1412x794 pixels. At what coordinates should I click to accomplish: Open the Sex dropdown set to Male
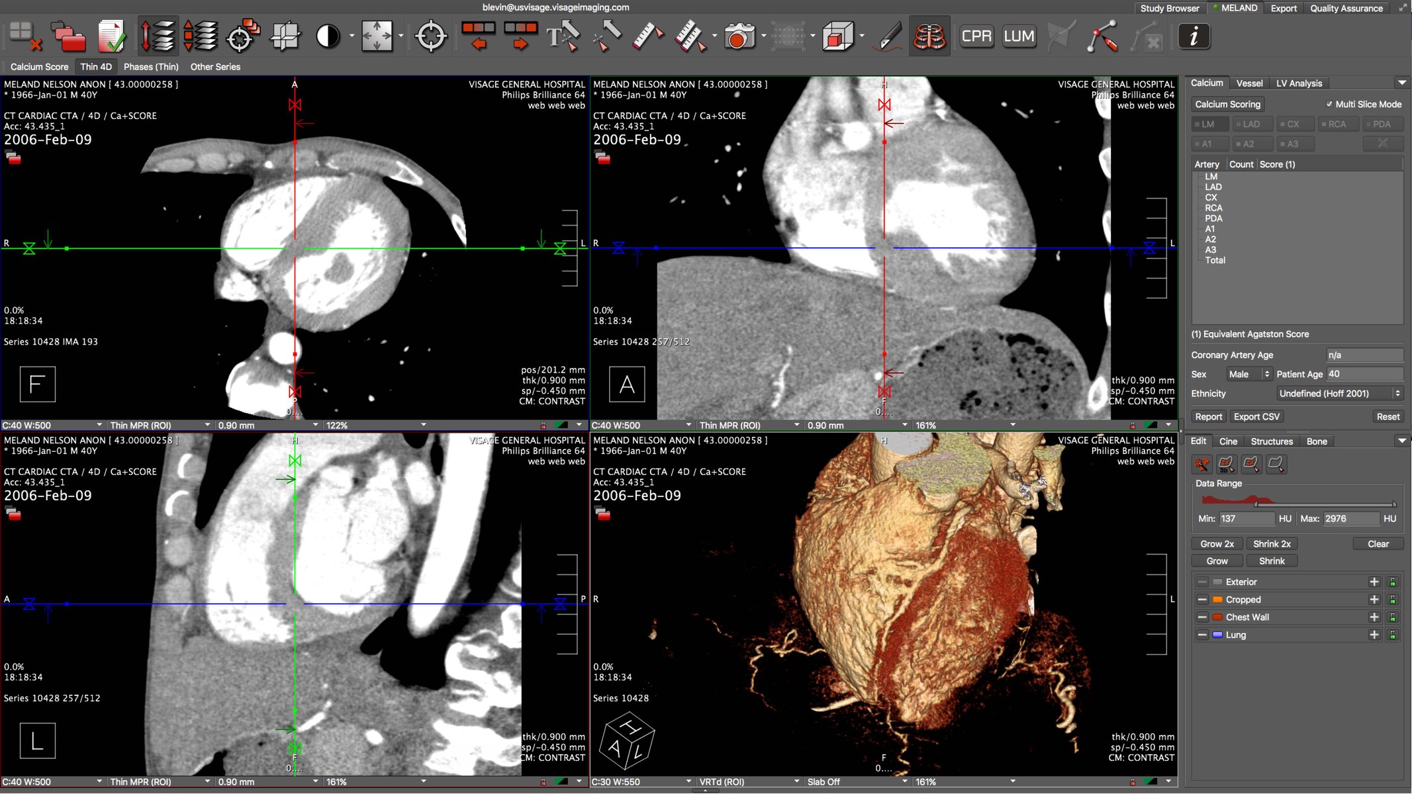(1248, 375)
